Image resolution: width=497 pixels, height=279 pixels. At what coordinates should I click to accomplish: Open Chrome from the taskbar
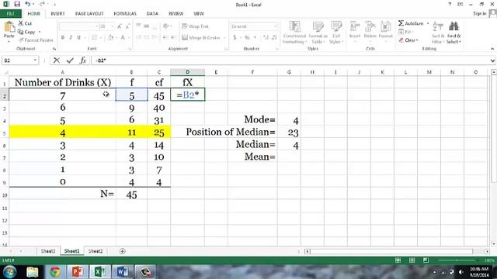(x=55, y=272)
